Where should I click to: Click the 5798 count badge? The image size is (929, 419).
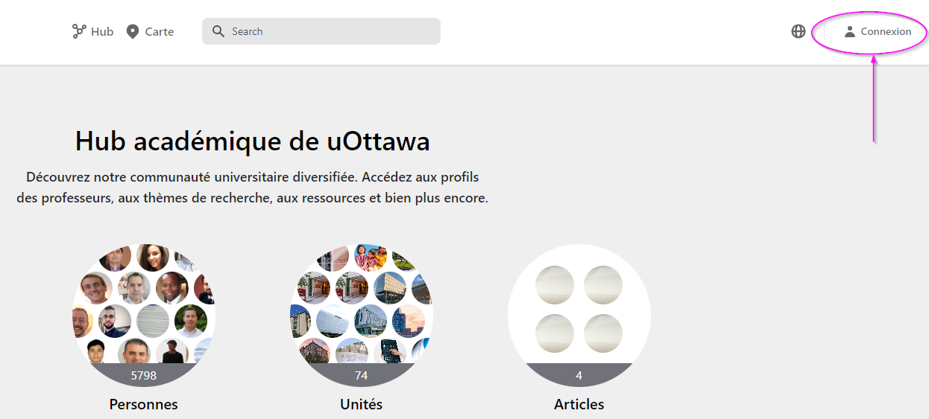[x=144, y=376]
